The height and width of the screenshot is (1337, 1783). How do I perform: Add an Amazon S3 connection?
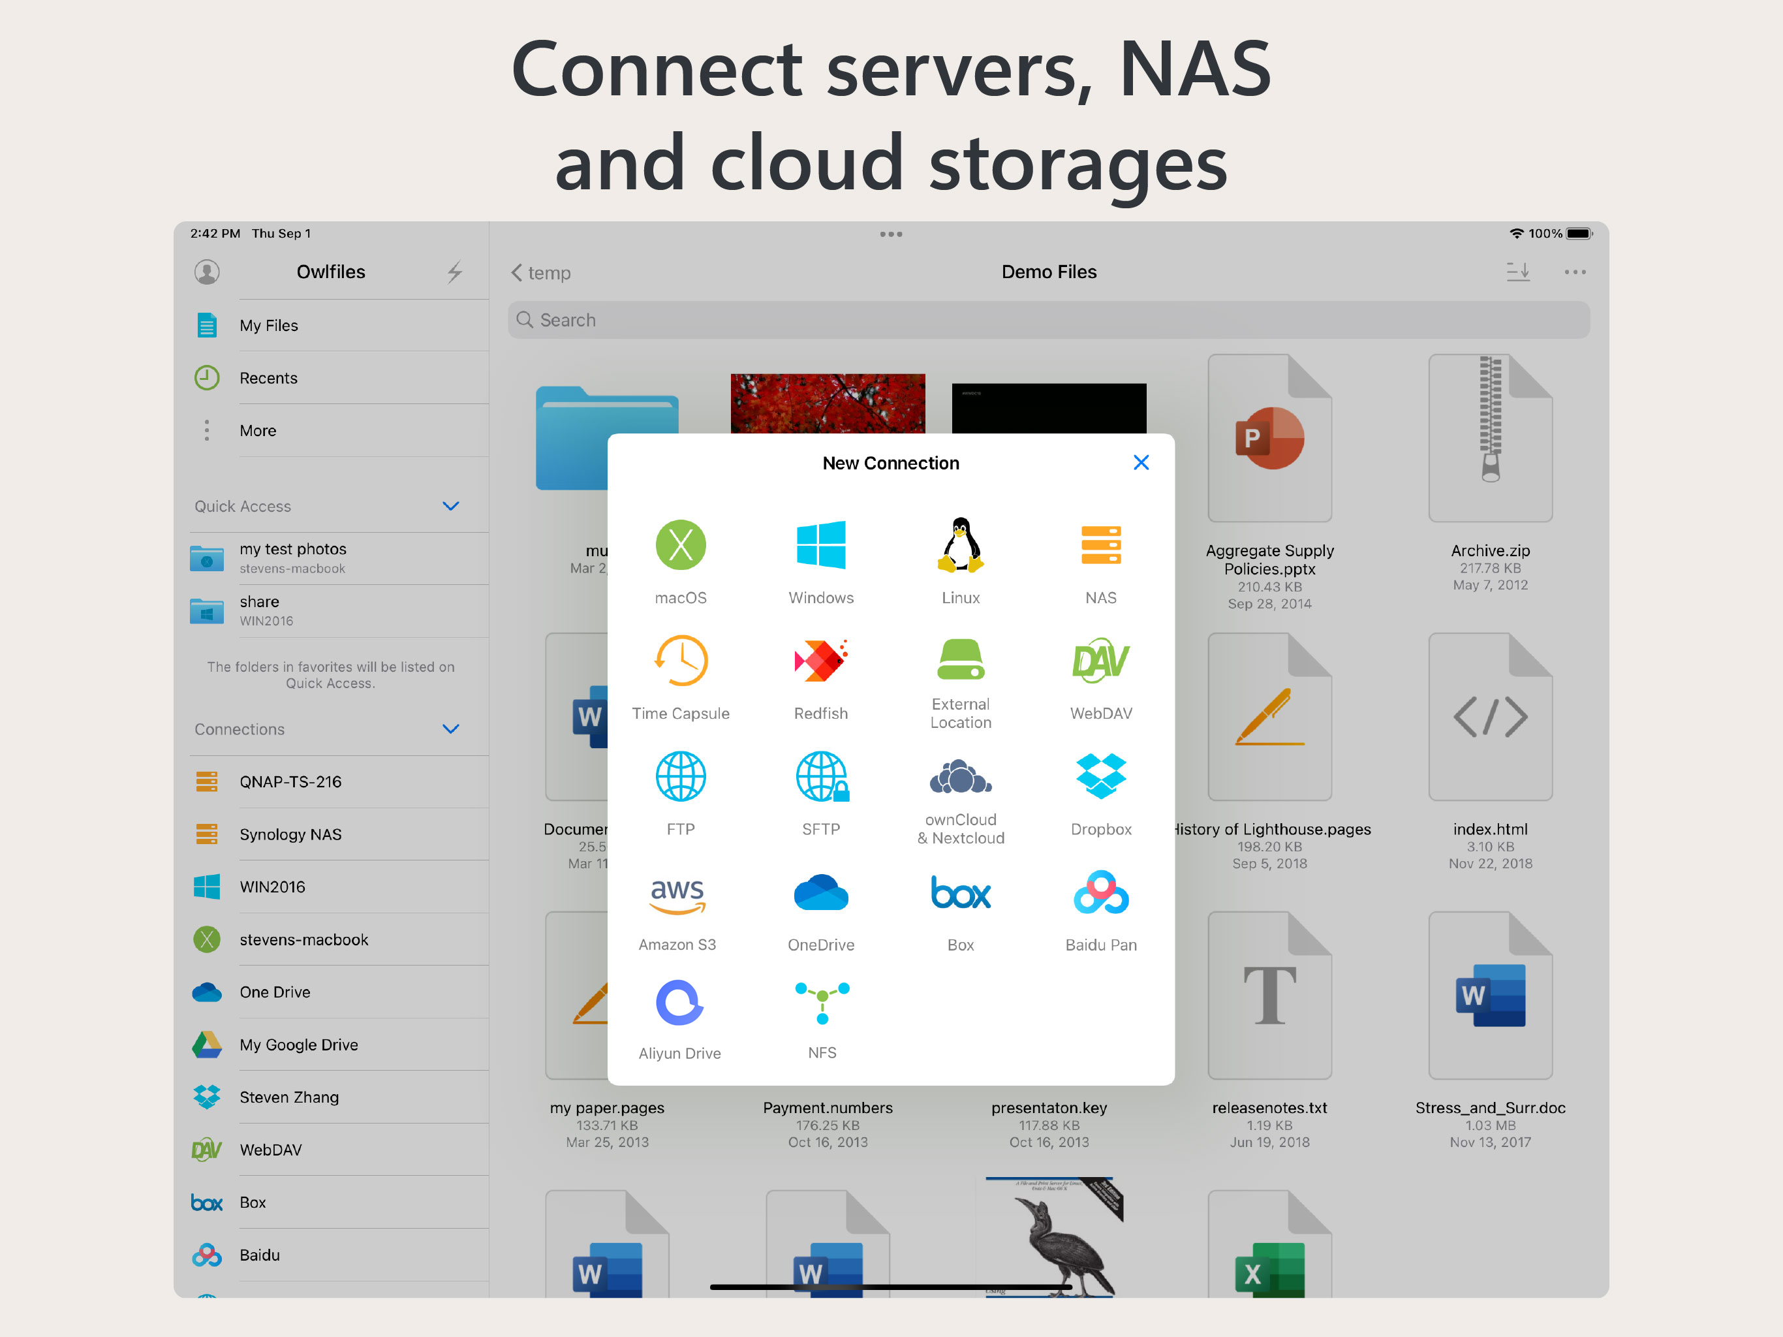point(677,895)
